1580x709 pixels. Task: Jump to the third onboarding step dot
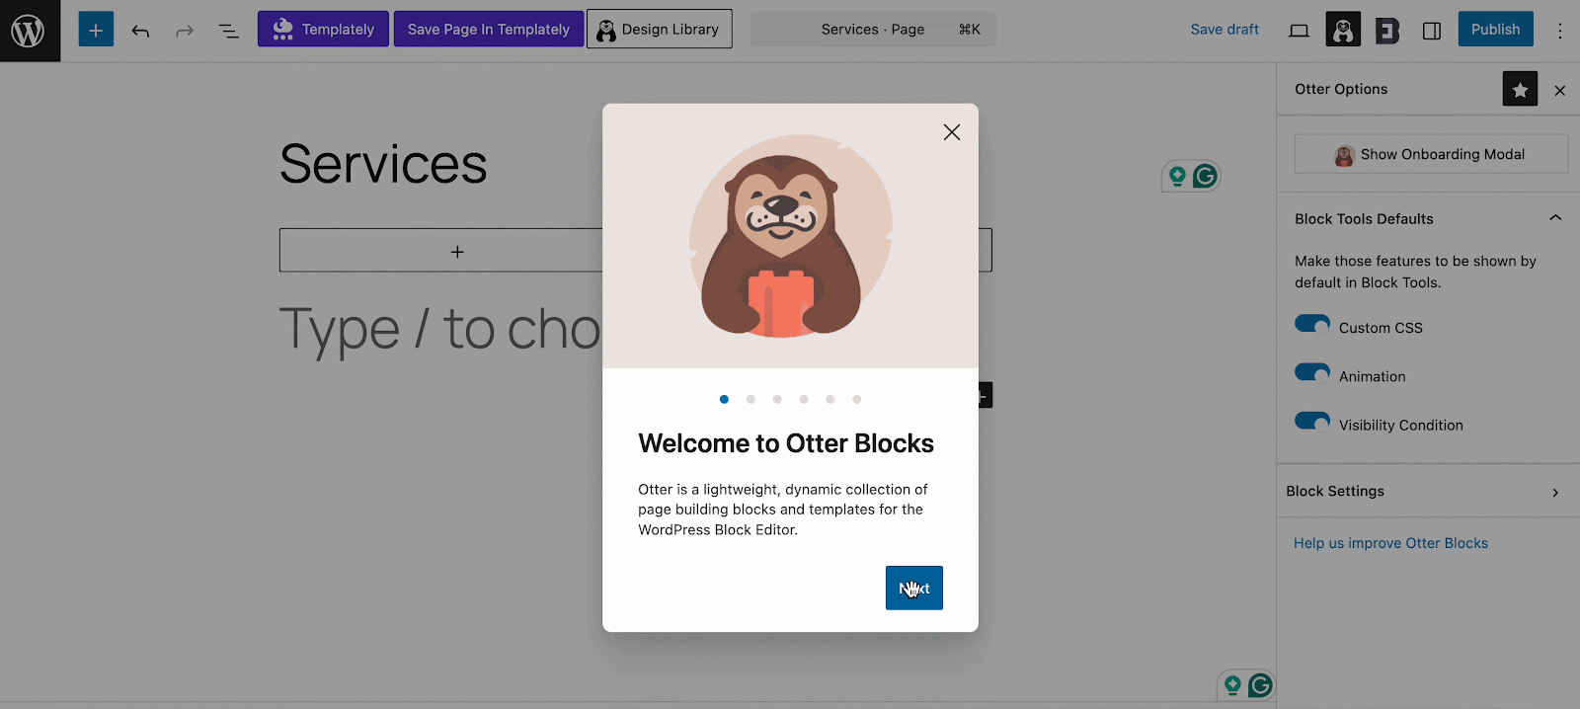click(x=777, y=399)
